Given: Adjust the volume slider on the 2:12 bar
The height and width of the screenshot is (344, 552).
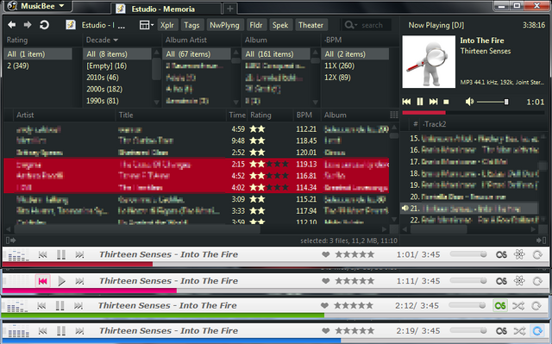Looking at the screenshot, I should (467, 305).
